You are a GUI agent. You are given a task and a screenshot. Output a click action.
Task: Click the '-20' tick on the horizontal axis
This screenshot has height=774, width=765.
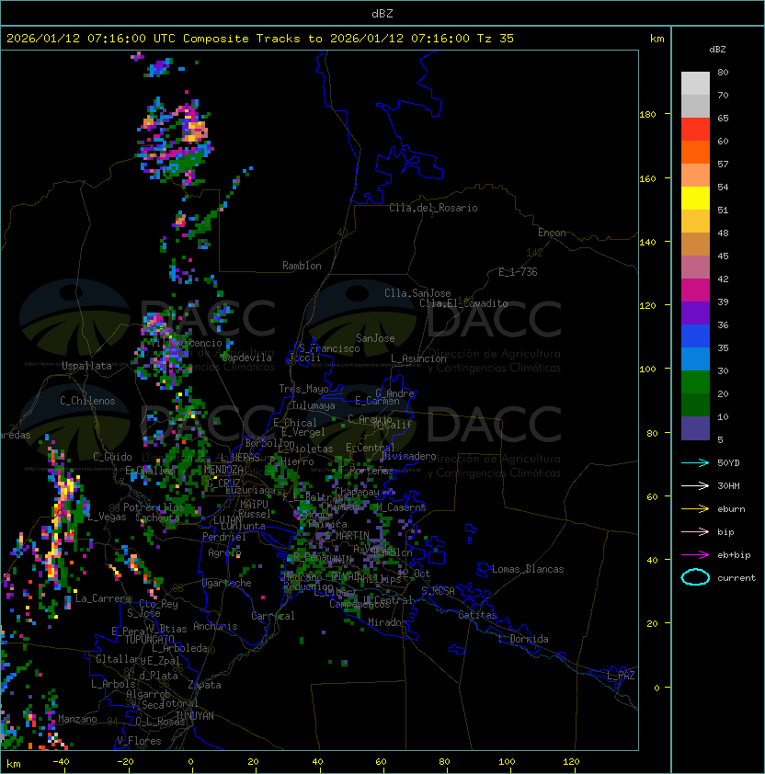(125, 761)
